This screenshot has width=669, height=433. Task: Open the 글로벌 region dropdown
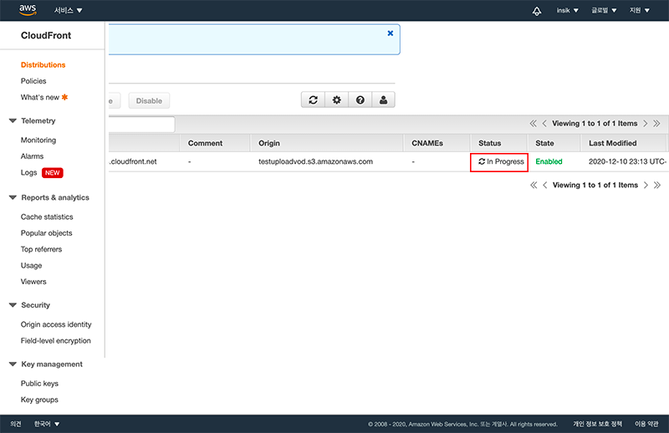pos(604,10)
